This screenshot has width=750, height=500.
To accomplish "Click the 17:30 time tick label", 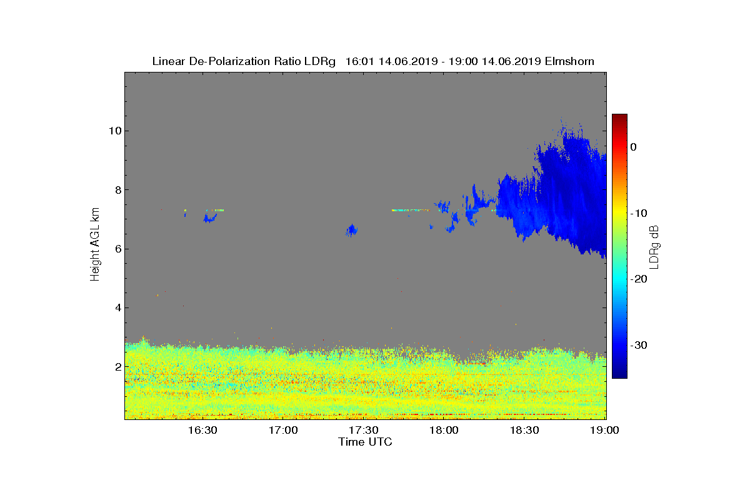I will tap(364, 430).
